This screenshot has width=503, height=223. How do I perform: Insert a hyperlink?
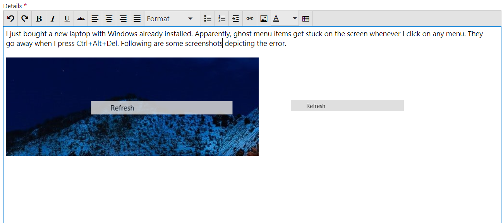point(250,19)
